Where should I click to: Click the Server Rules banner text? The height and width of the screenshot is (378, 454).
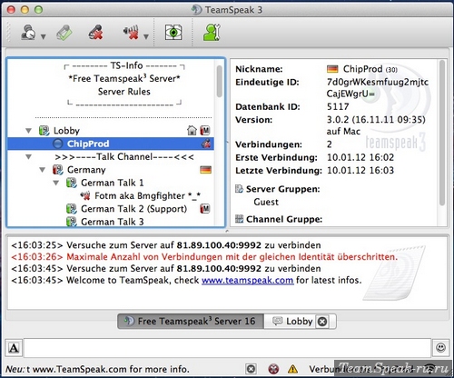pos(124,92)
